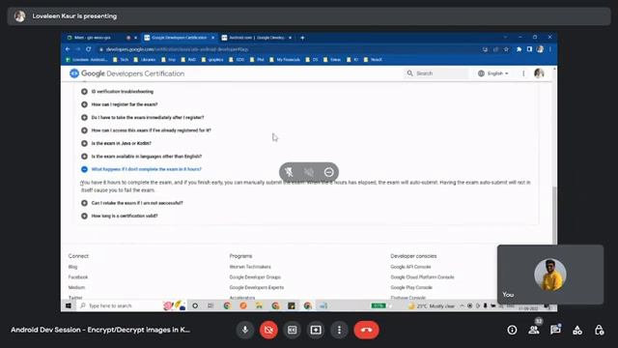Click your self-view avatar tile
The width and height of the screenshot is (618, 348).
pyautogui.click(x=550, y=275)
